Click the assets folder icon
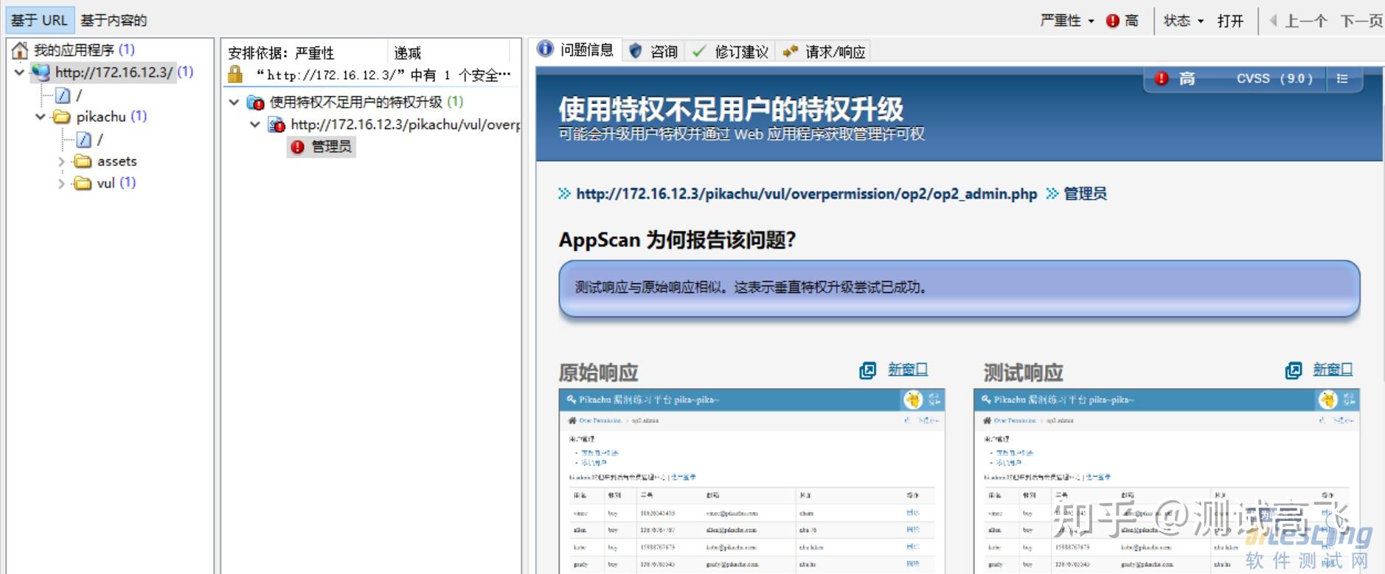The width and height of the screenshot is (1385, 574). (x=83, y=162)
